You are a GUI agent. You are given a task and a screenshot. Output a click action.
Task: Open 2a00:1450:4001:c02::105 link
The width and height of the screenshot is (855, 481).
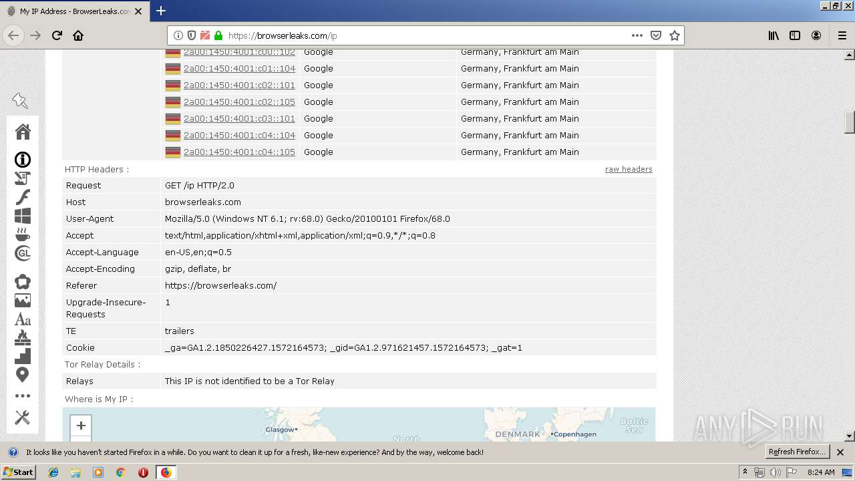tap(239, 102)
